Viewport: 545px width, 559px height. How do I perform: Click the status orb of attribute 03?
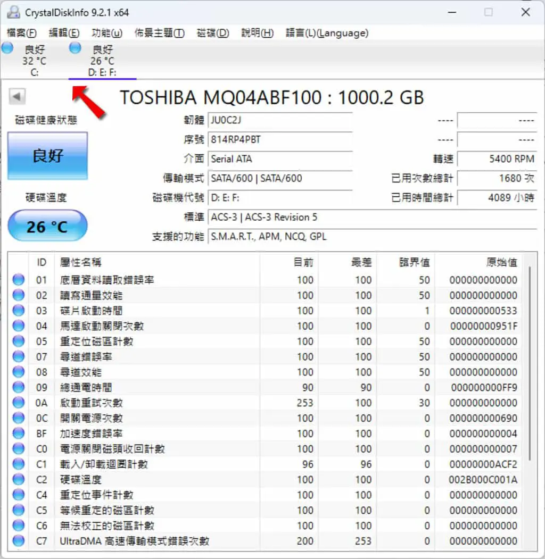[x=19, y=311]
